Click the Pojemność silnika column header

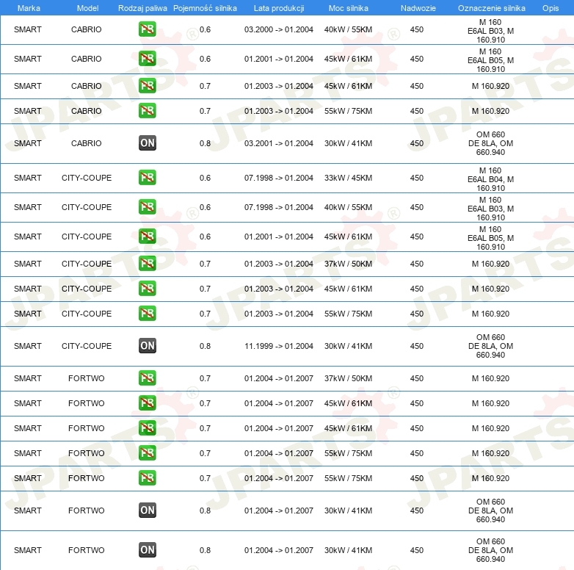tap(205, 8)
